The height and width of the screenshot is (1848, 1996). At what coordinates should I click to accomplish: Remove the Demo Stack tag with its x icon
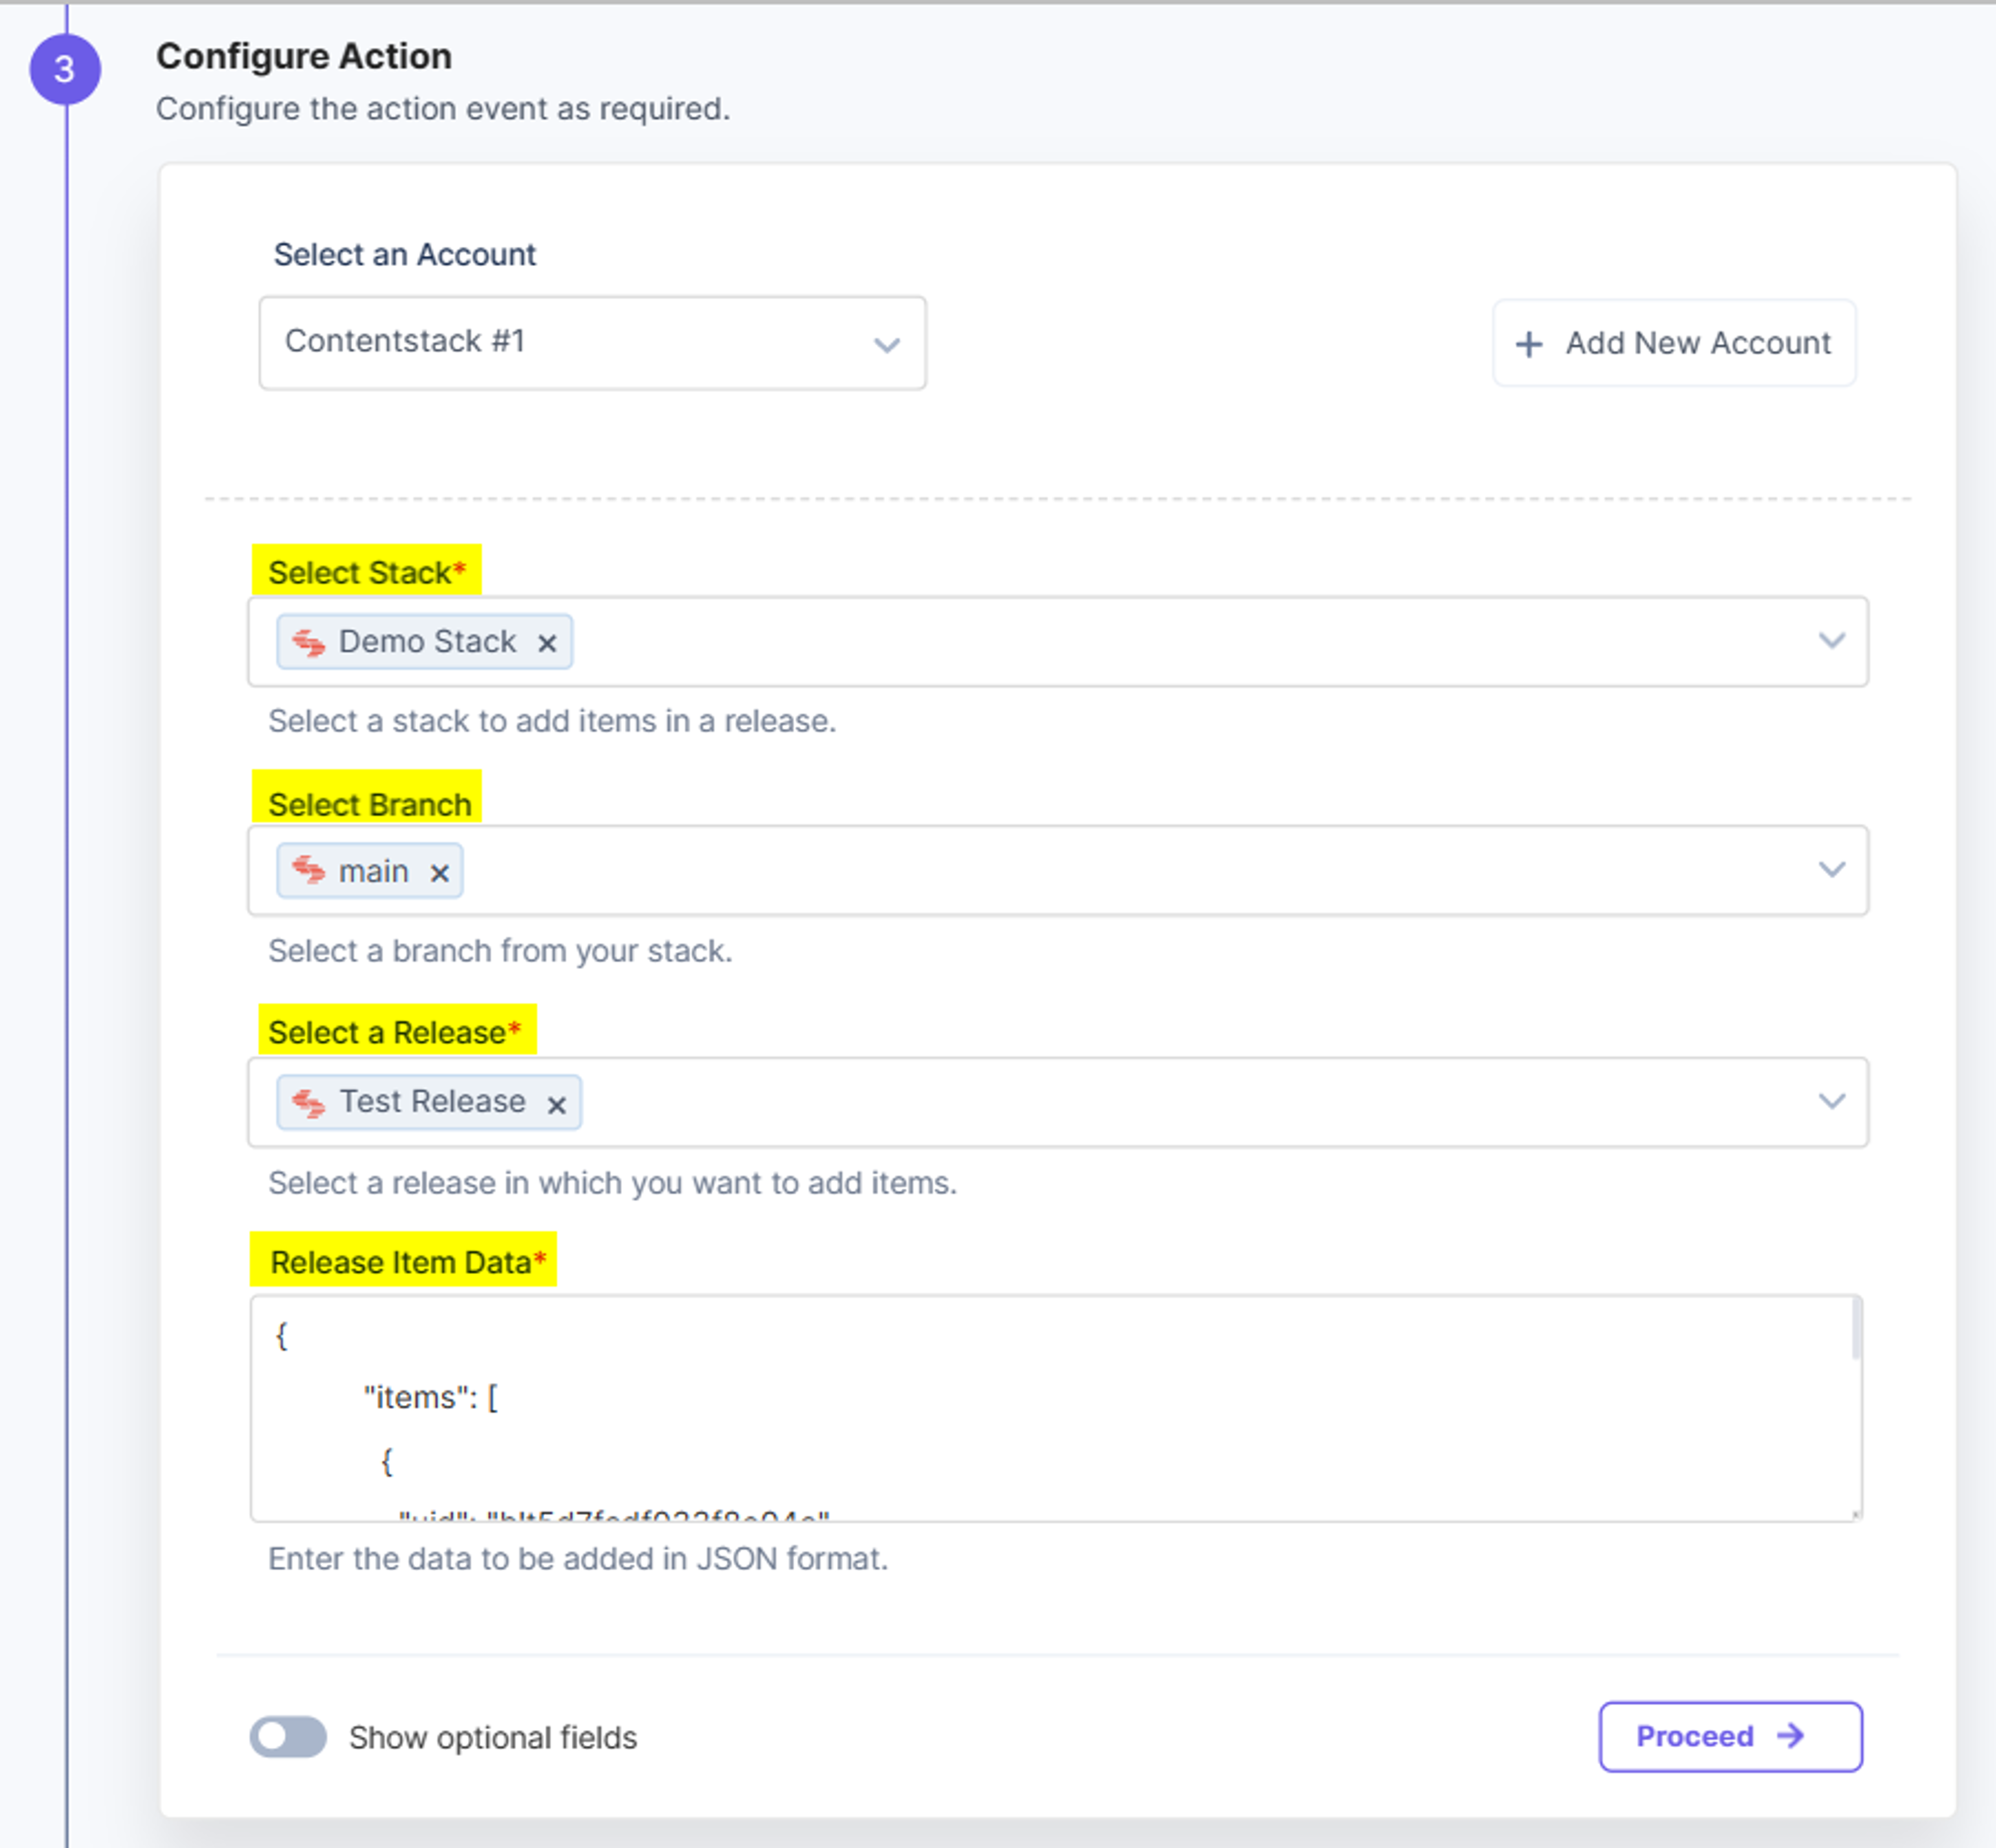(546, 643)
